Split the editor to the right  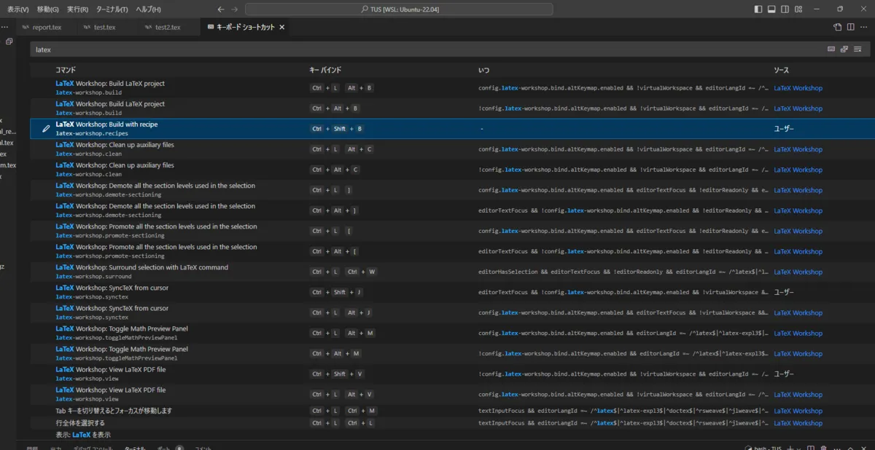(x=851, y=27)
